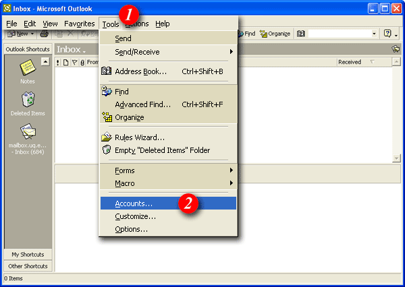Open the Address Book... menu entry

[140, 71]
